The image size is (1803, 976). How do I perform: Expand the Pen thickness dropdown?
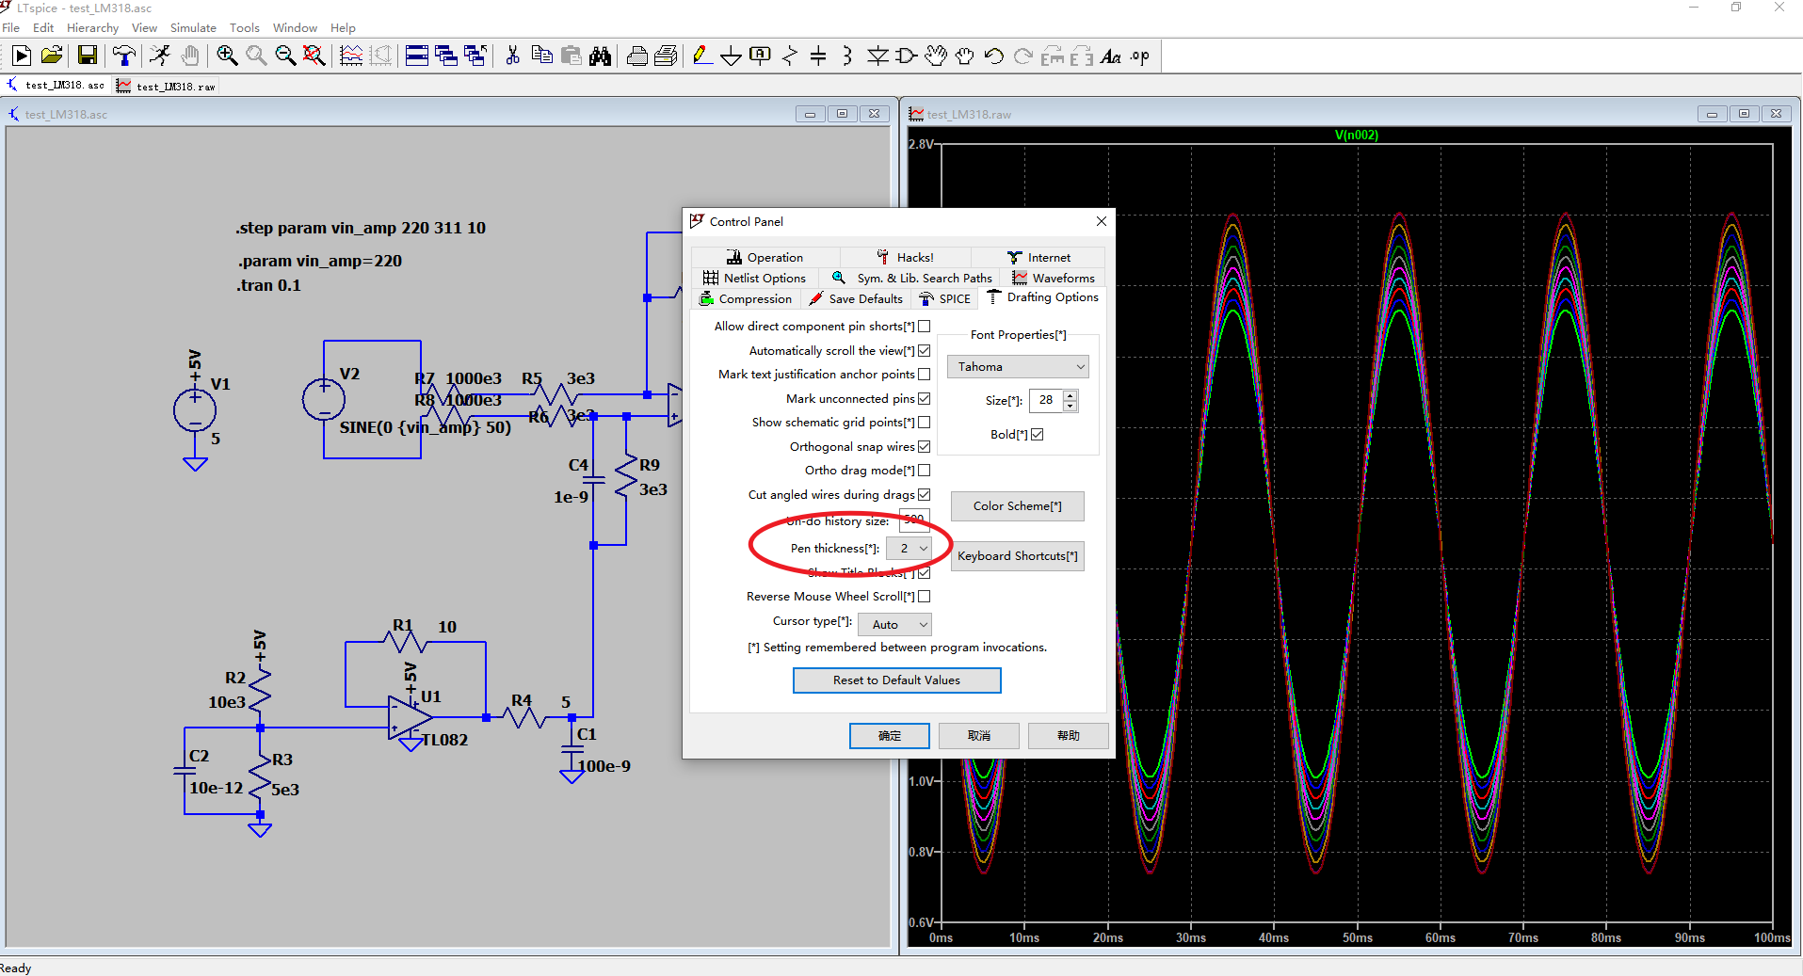pyautogui.click(x=910, y=549)
